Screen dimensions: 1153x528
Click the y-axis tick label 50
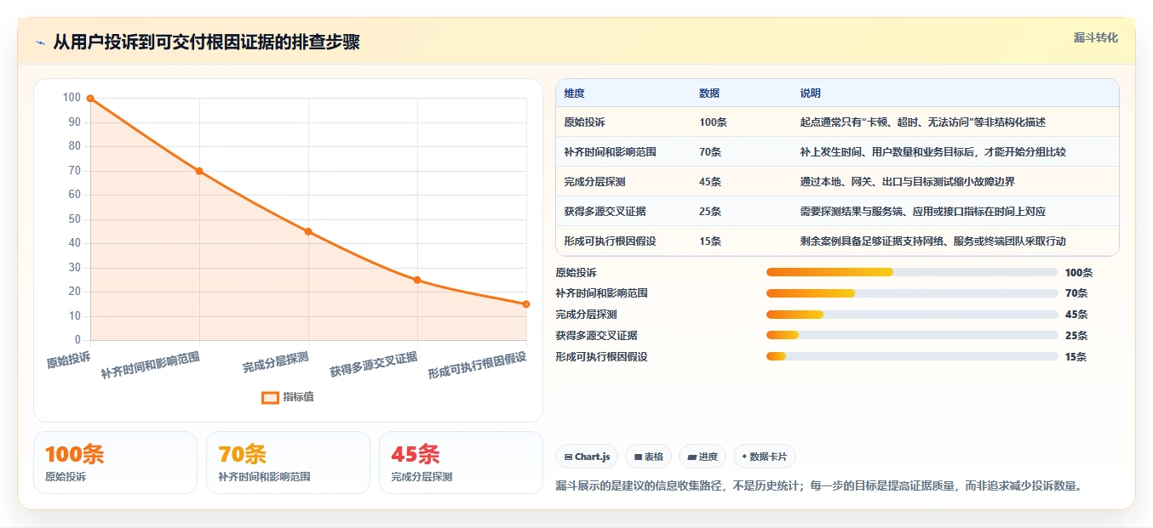click(x=75, y=219)
